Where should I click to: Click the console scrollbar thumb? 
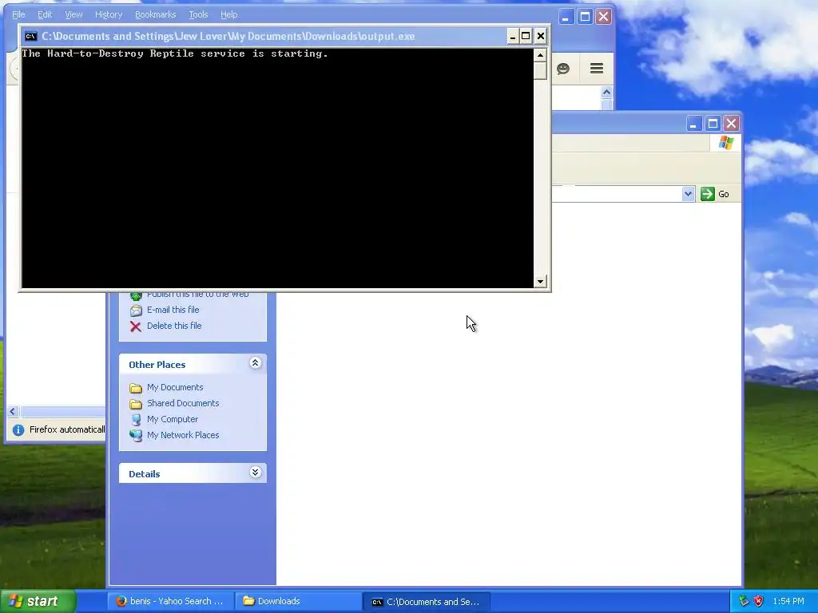(x=540, y=70)
